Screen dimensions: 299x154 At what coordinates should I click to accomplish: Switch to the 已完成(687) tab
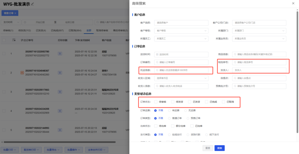tap(57, 31)
